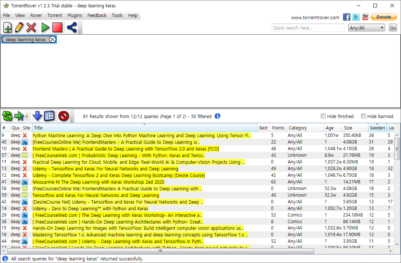Edit query with pencil icon
Screen dimensions: 401x263
pos(19,27)
